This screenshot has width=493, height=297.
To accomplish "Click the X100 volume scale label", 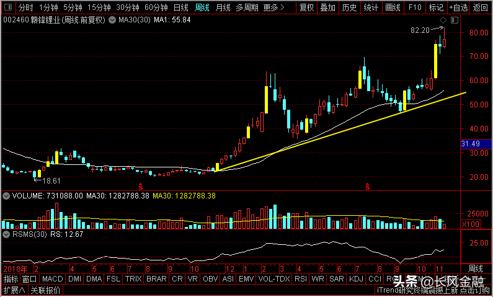I will (471, 224).
